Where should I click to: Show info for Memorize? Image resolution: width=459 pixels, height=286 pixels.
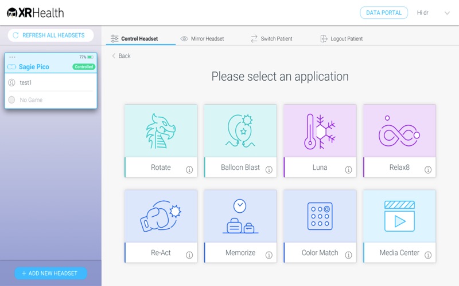coord(269,255)
